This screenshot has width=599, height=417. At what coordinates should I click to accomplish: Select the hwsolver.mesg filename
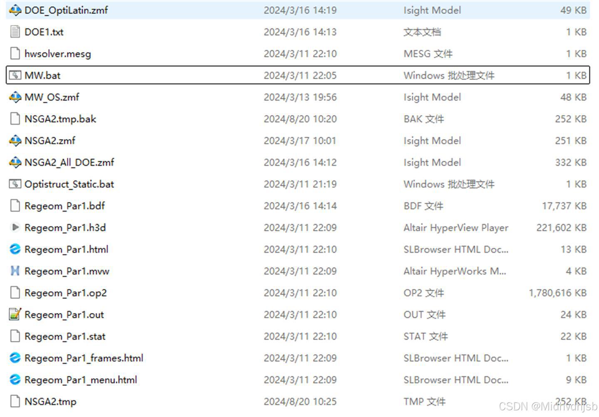pyautogui.click(x=57, y=54)
